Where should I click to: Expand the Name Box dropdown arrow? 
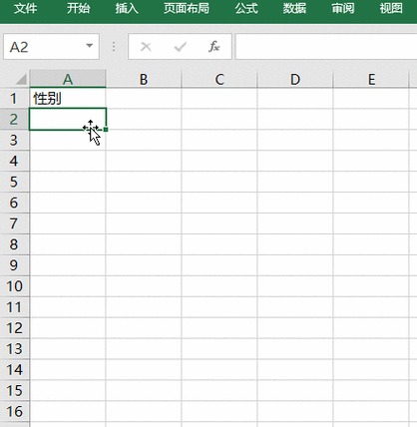coord(89,46)
